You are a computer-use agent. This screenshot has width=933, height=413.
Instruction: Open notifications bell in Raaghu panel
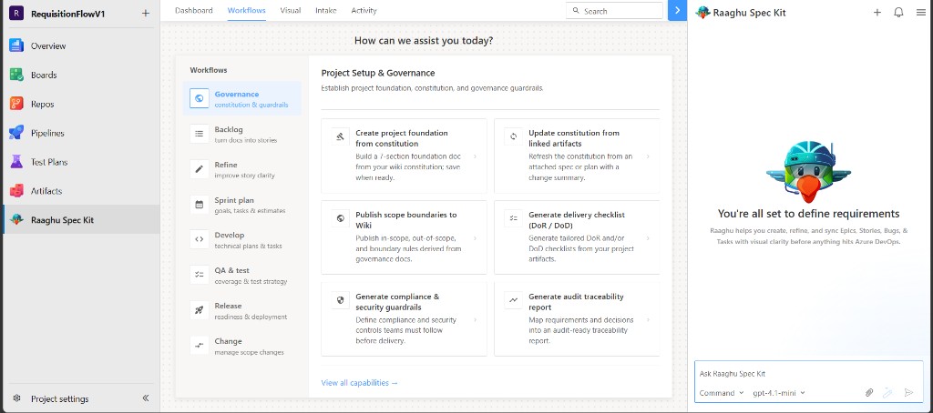click(x=899, y=13)
